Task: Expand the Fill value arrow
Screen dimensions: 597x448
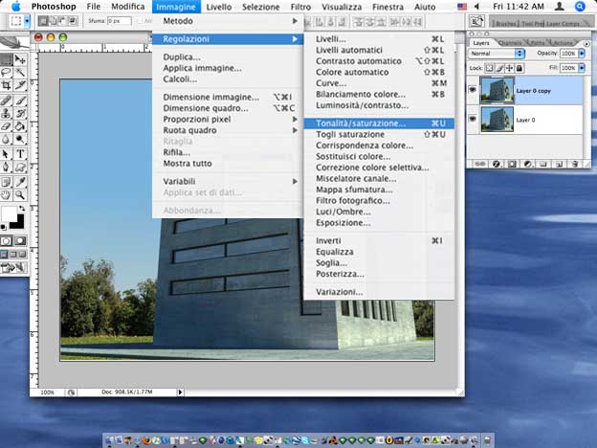Action: pos(583,68)
